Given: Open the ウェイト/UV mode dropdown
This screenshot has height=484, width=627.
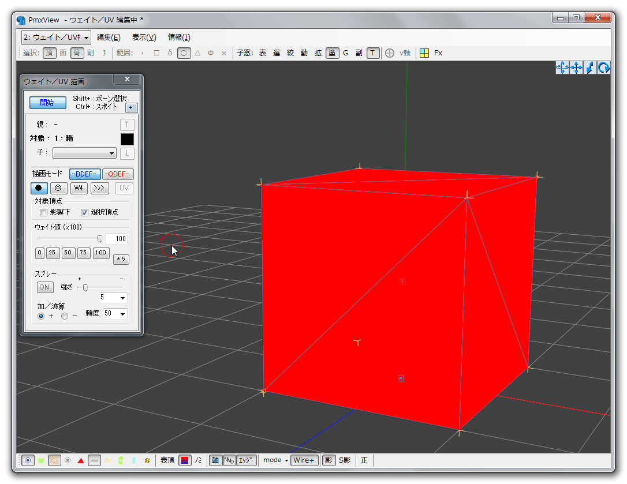Looking at the screenshot, I should click(x=56, y=37).
